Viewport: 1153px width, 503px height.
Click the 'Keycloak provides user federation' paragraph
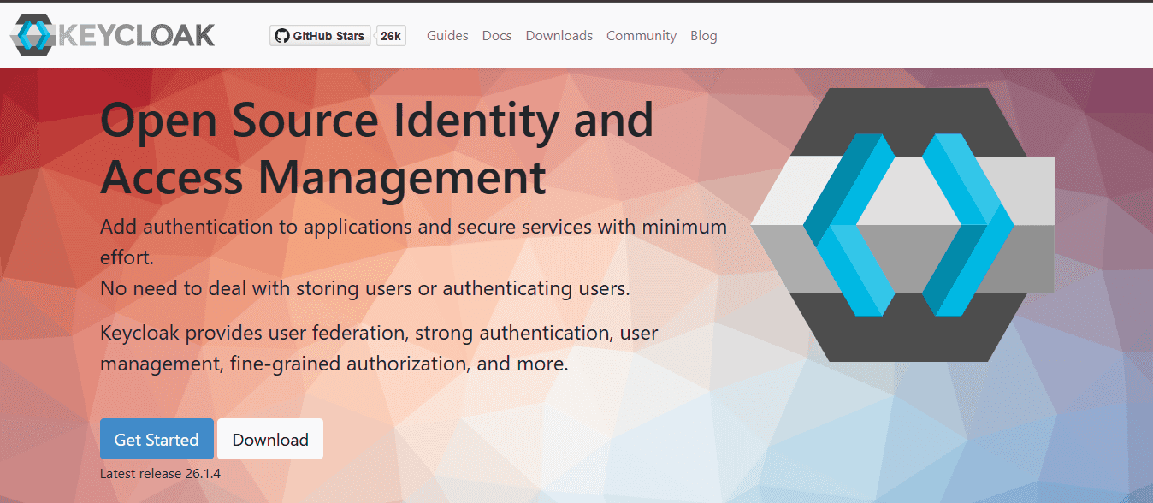click(x=378, y=347)
